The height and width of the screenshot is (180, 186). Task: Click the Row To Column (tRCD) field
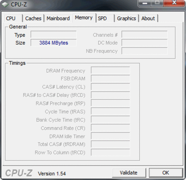110,152
